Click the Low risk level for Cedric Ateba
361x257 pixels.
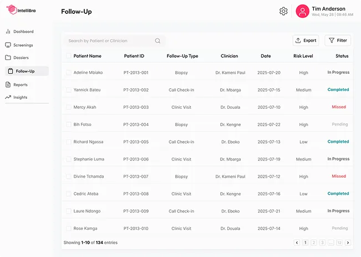[303, 194]
